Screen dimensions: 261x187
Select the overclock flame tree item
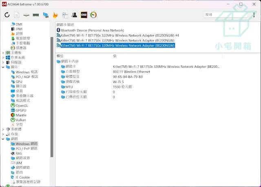17,34
